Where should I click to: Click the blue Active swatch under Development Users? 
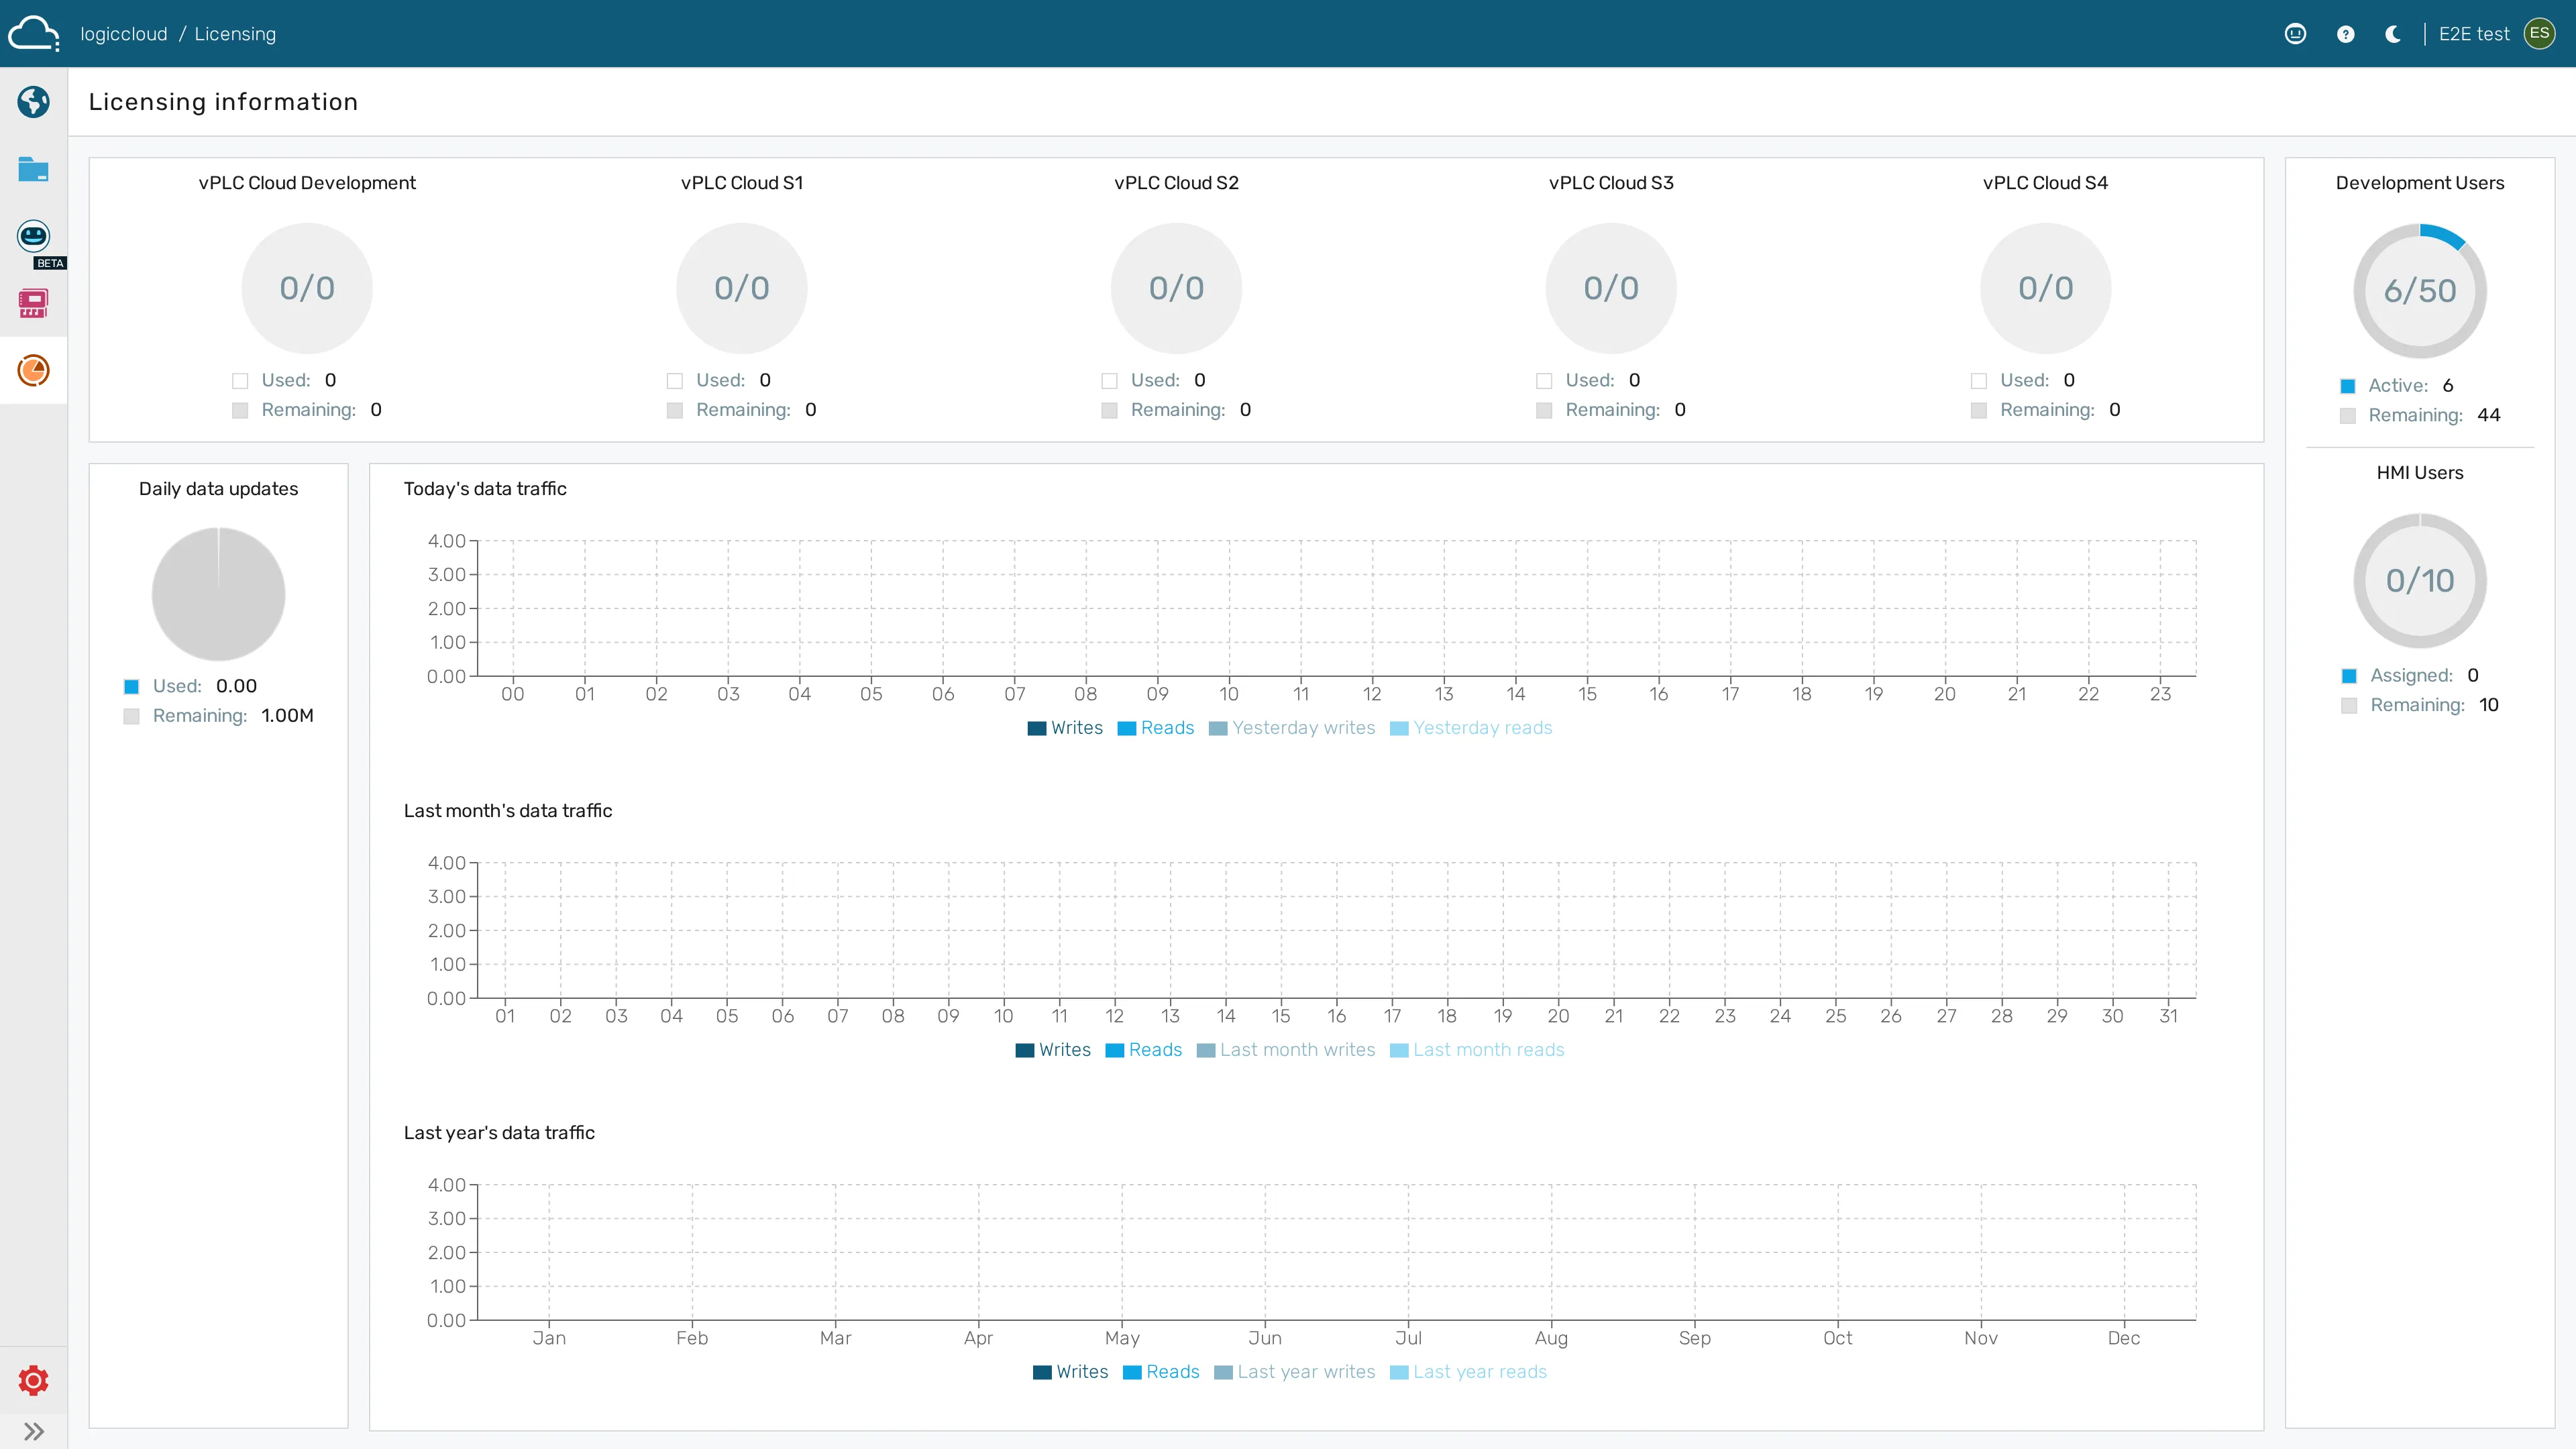coord(2348,386)
